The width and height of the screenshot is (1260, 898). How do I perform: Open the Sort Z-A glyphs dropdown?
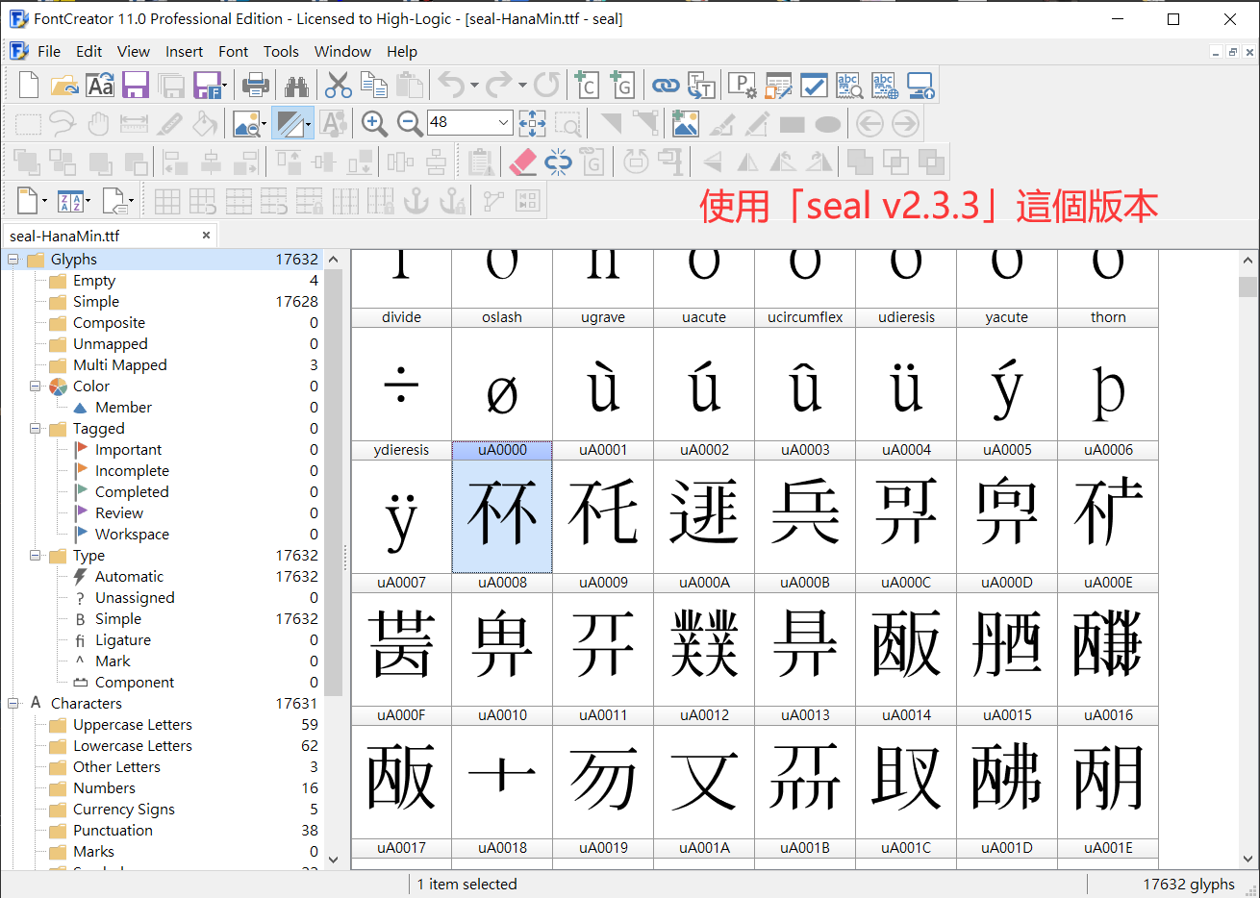(88, 201)
